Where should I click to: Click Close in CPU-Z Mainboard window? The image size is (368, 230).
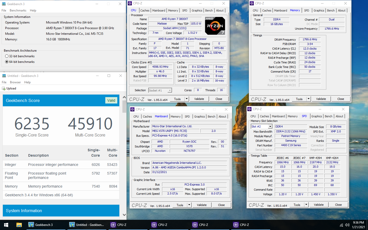click(221, 205)
